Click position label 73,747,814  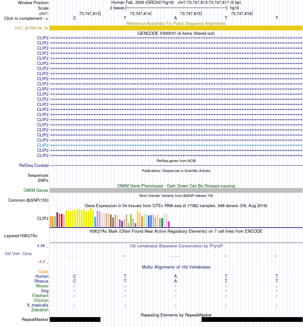[140, 13]
